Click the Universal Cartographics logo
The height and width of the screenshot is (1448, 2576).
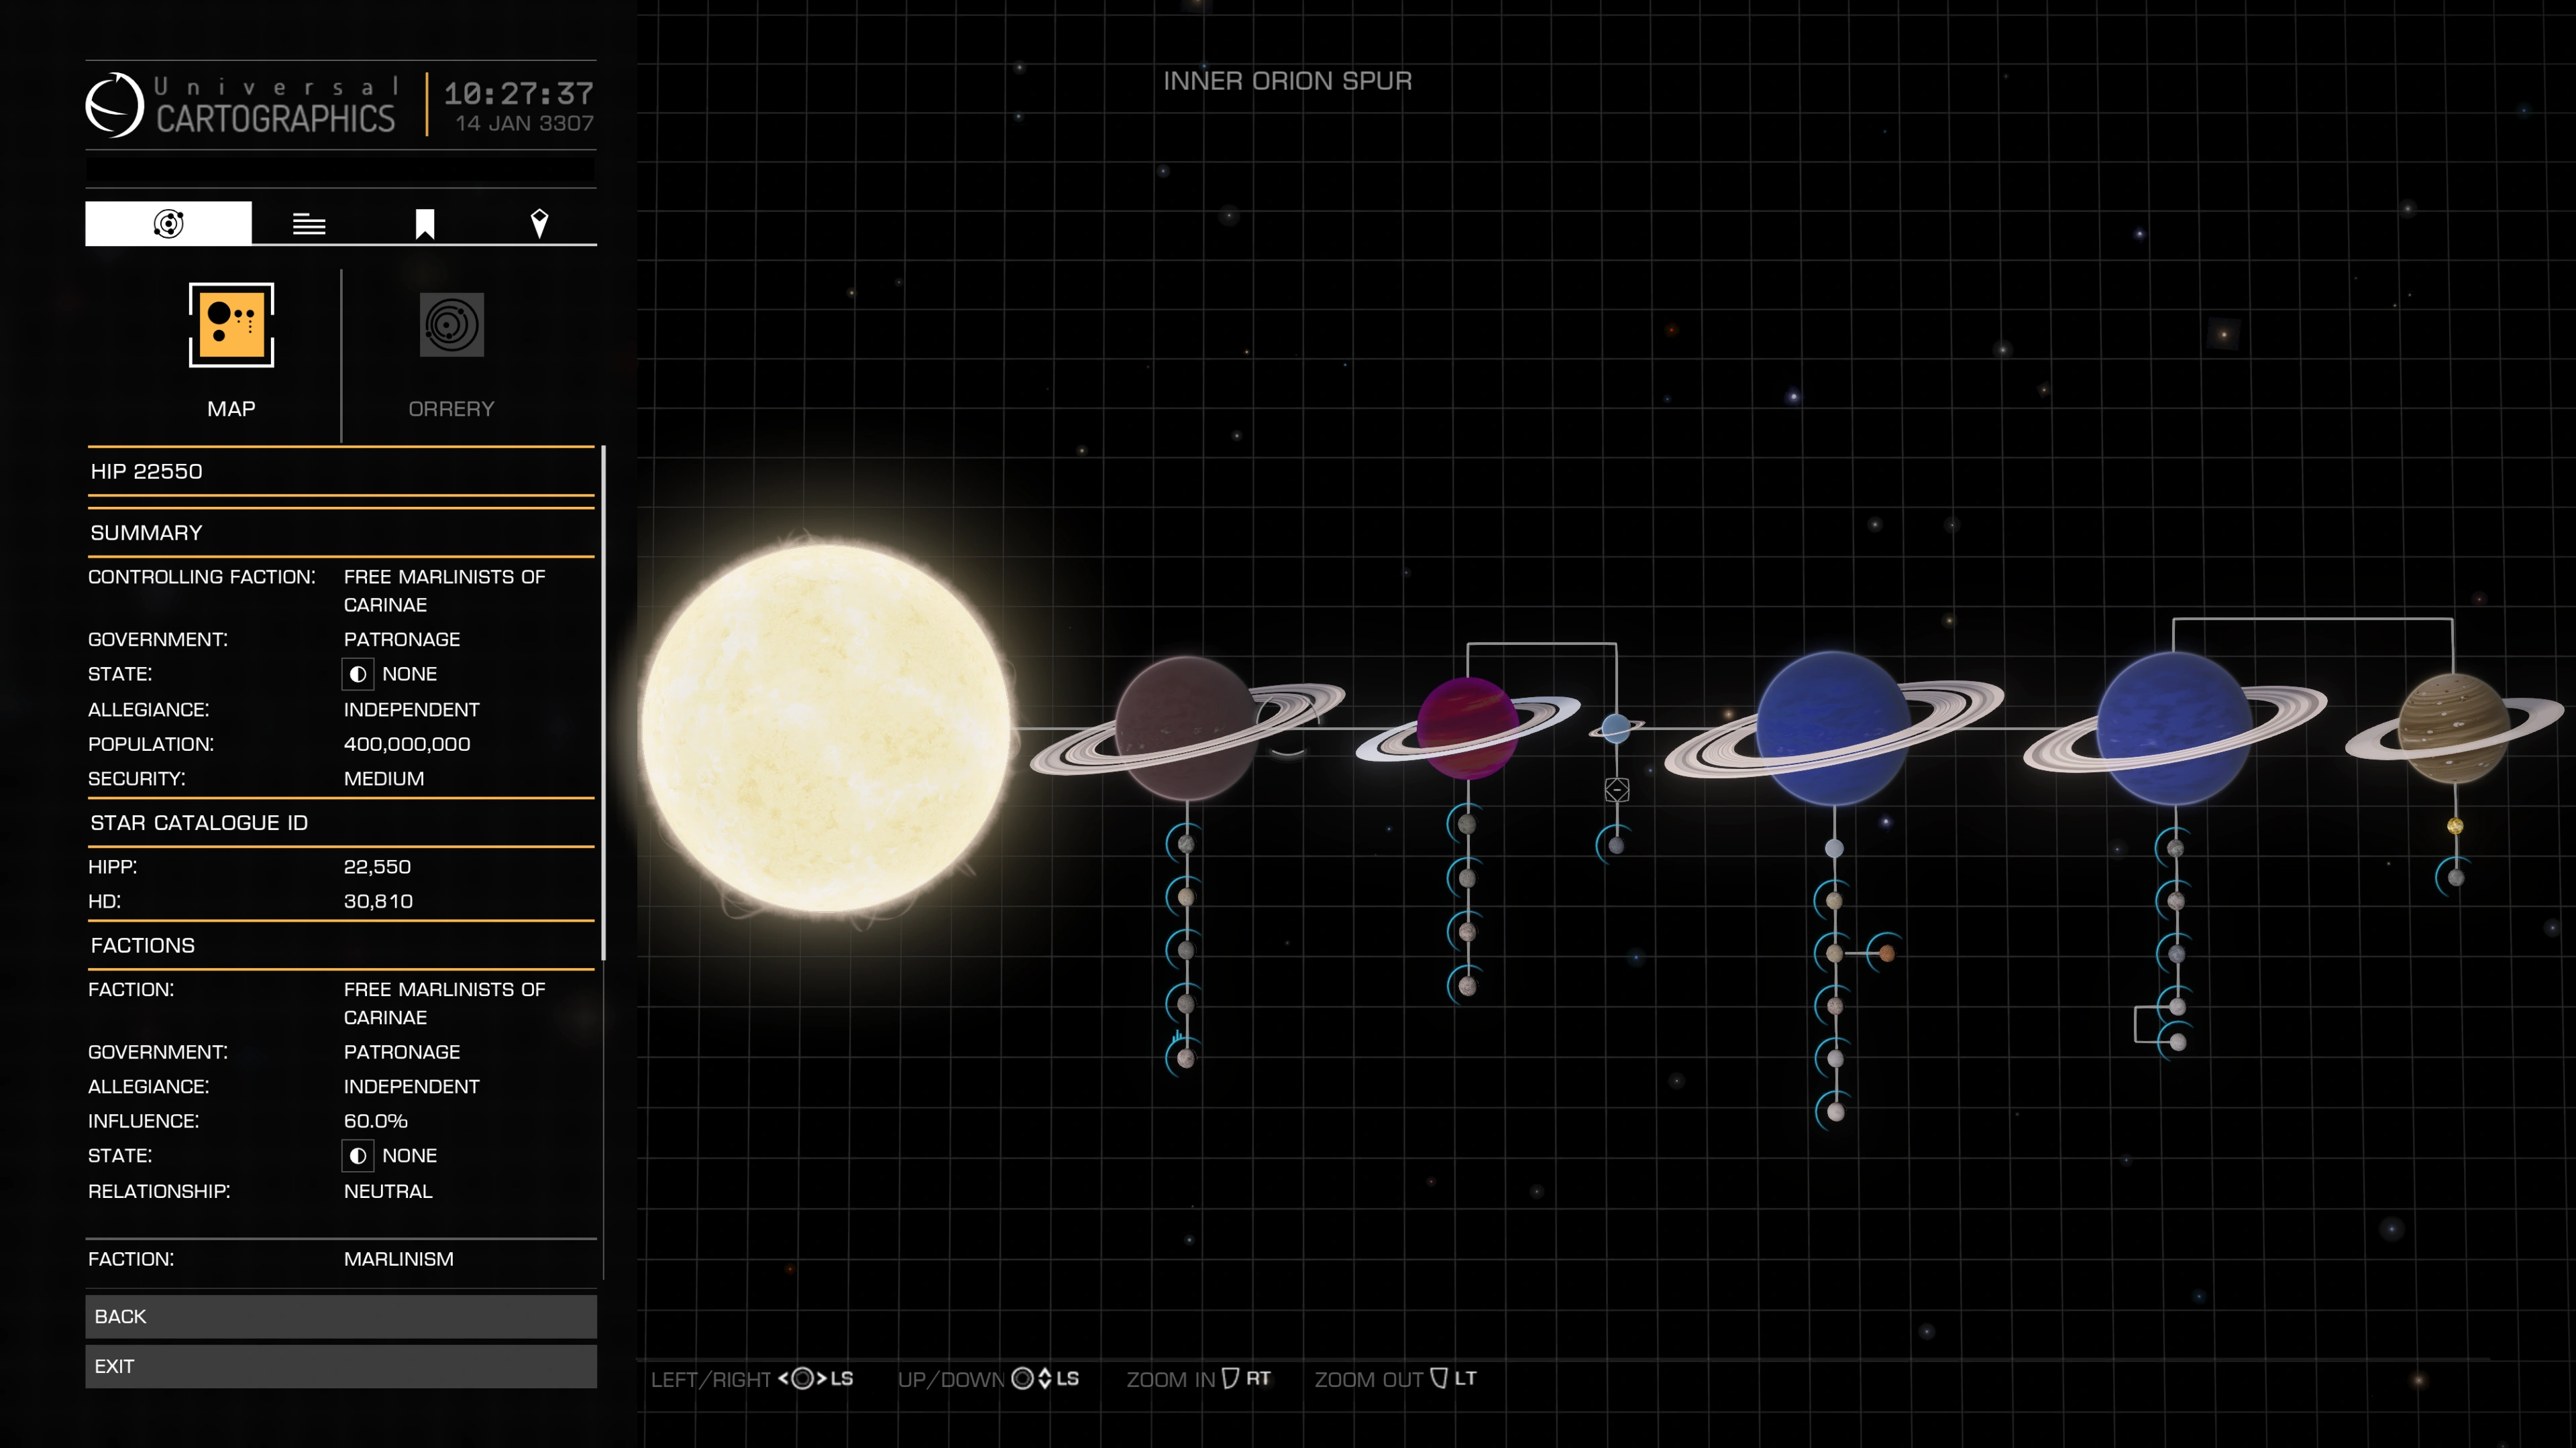coord(116,105)
